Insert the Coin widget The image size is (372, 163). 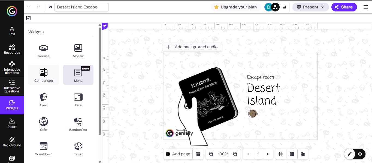point(44,124)
